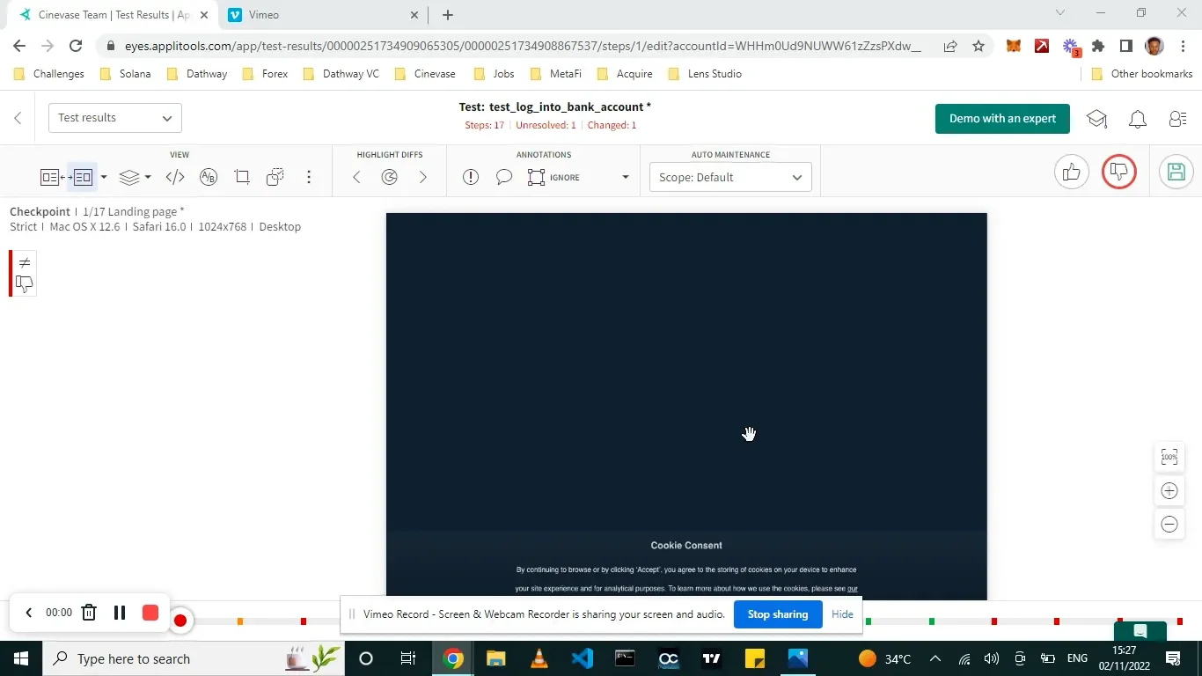Open the layers view icon in VIEW group
The width and height of the screenshot is (1202, 676).
[129, 177]
